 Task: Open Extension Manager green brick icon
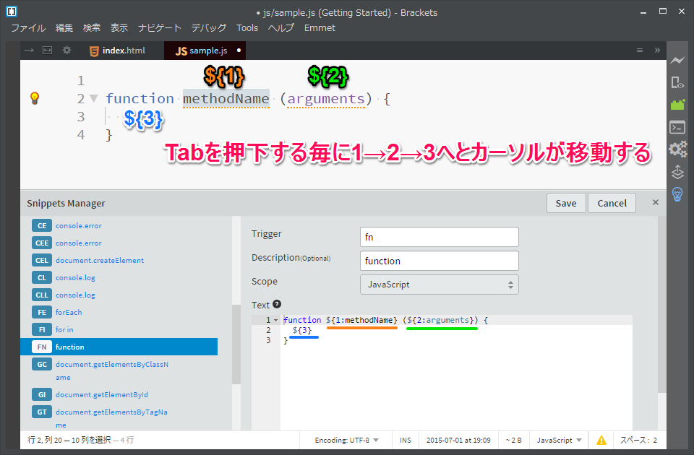click(677, 105)
